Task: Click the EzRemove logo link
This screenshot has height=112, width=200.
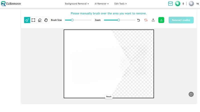Action: [x=11, y=4]
